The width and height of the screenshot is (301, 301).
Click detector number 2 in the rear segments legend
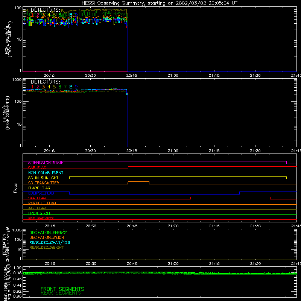[38, 87]
